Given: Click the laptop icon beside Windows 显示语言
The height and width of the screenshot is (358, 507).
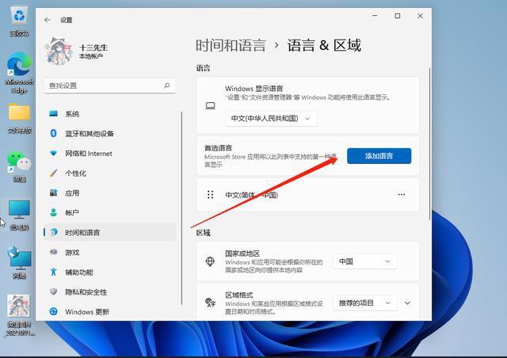Looking at the screenshot, I should point(210,106).
